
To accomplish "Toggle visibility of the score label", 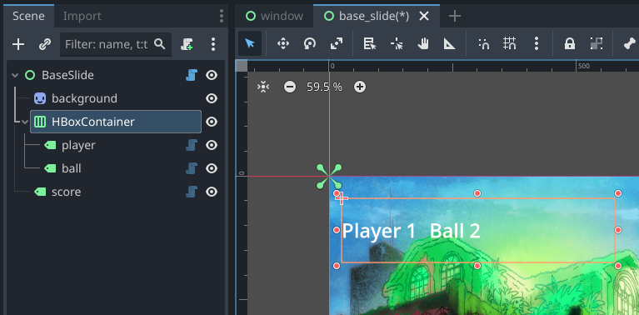I will (x=211, y=192).
